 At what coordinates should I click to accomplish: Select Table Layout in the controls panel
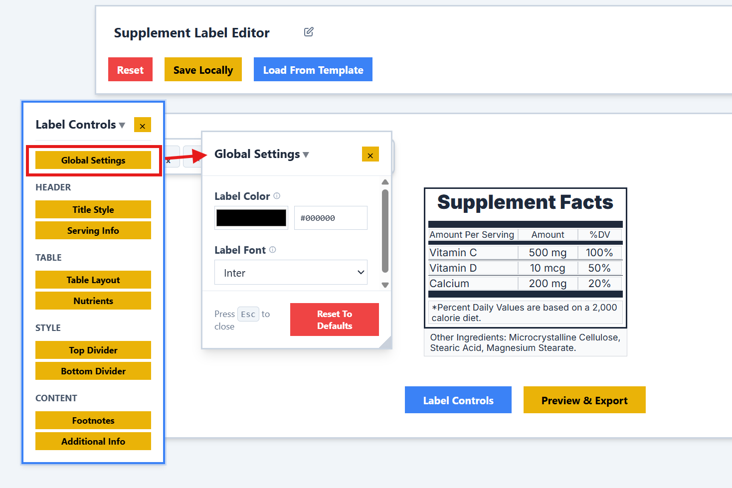[x=93, y=280]
